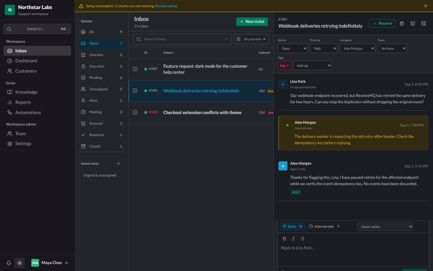Select checkbox for ticket #1007
This screenshot has height=271, width=433.
135,69
